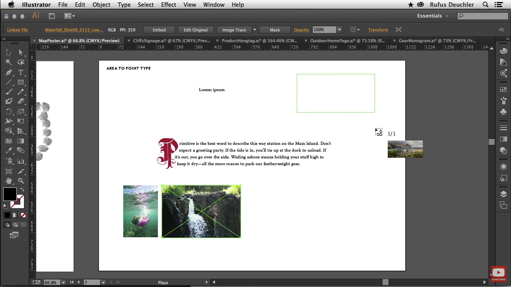Launch Adobe Bridge from the Br icon

(52, 16)
